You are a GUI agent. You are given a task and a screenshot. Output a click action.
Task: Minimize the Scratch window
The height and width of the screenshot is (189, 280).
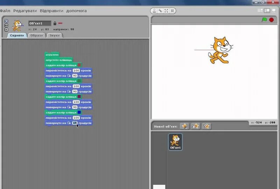(x=256, y=2)
